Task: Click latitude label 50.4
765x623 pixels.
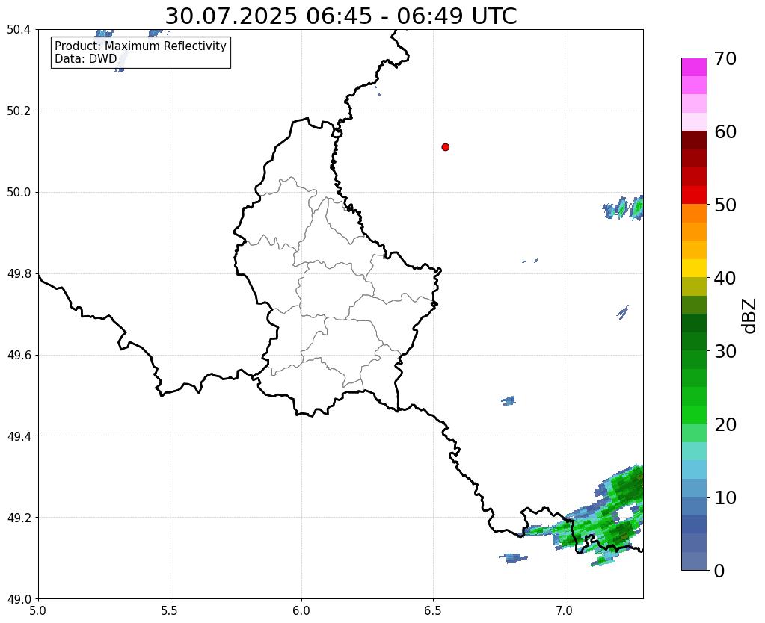Action: point(19,30)
